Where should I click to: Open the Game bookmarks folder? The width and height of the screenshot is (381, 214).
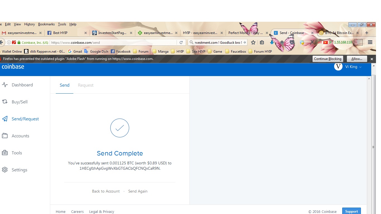click(215, 51)
